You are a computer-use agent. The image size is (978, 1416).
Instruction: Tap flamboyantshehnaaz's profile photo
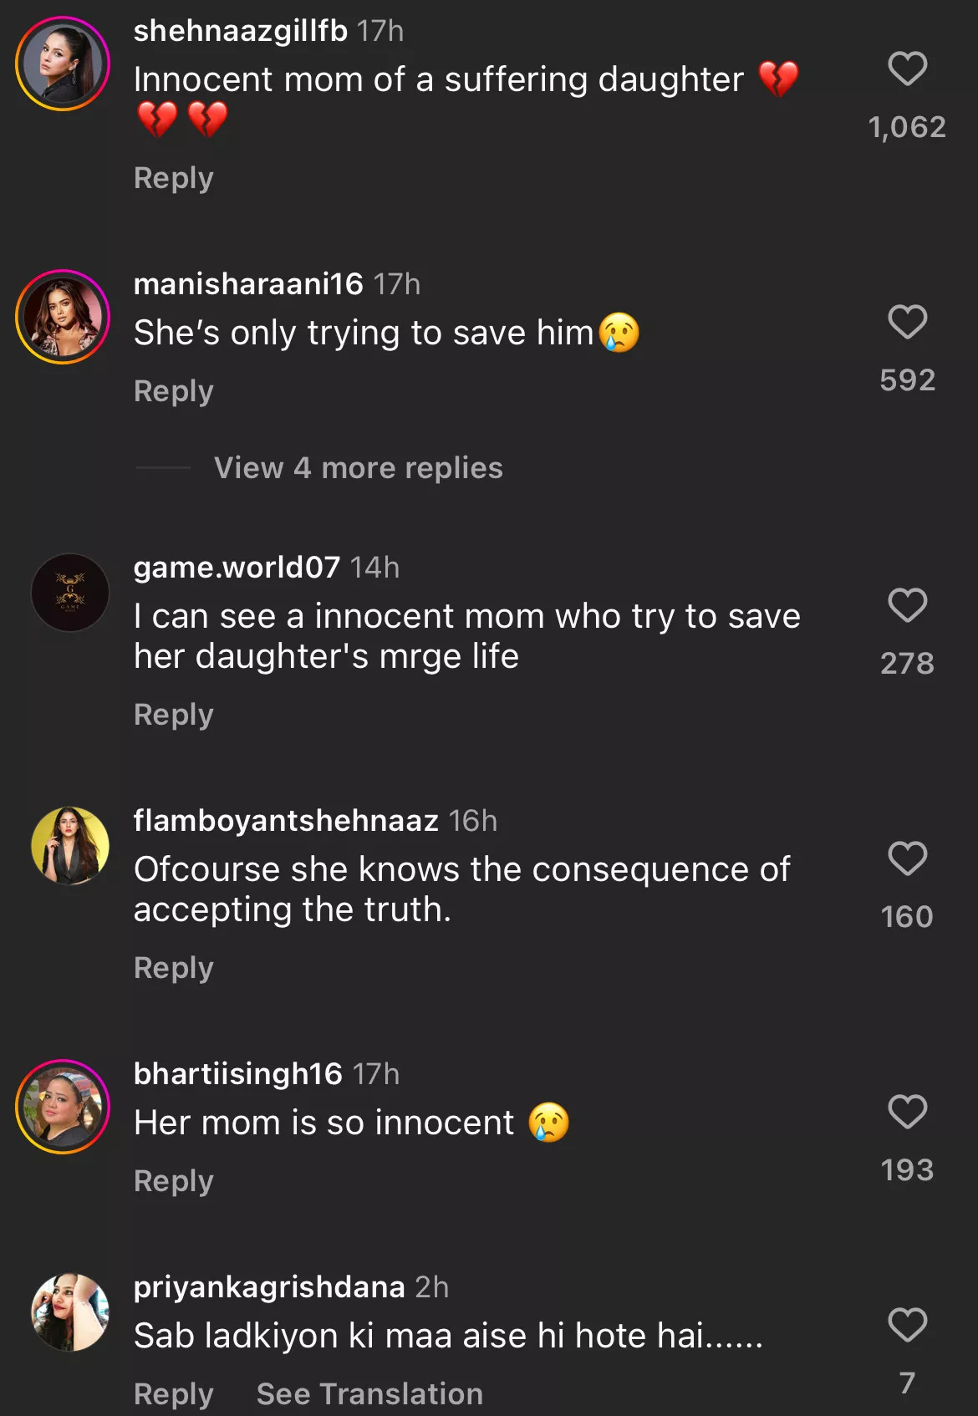click(70, 846)
